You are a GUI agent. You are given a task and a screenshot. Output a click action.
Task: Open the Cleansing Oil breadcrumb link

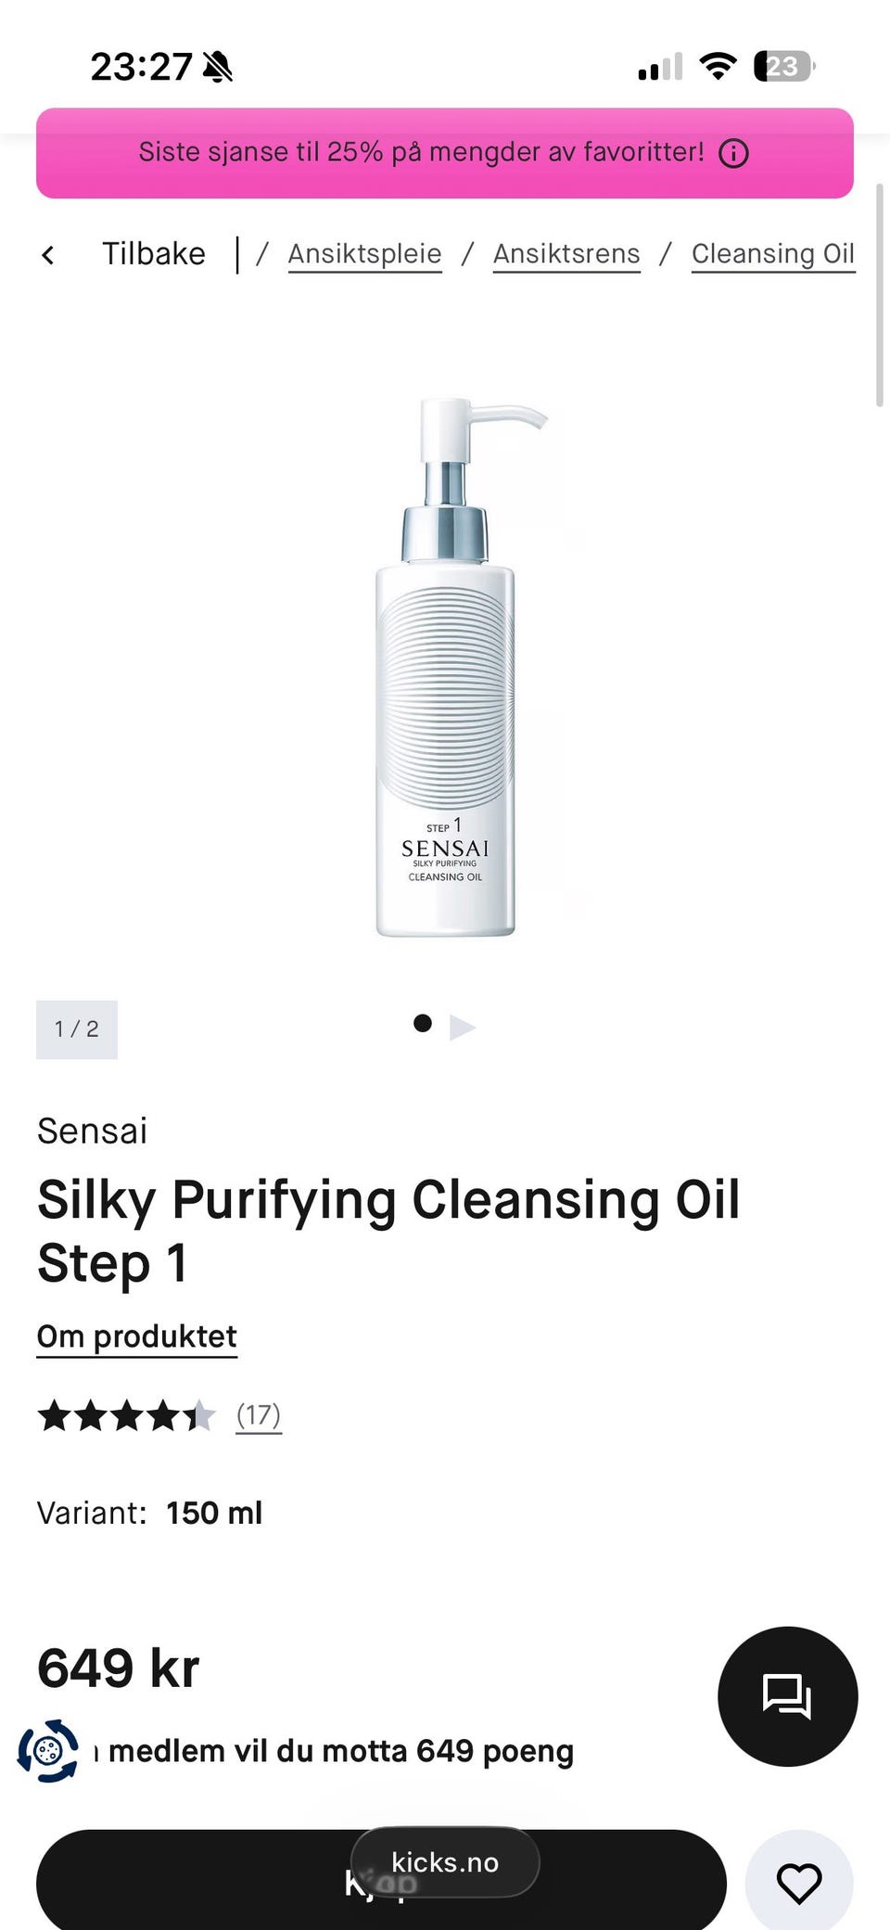click(773, 254)
